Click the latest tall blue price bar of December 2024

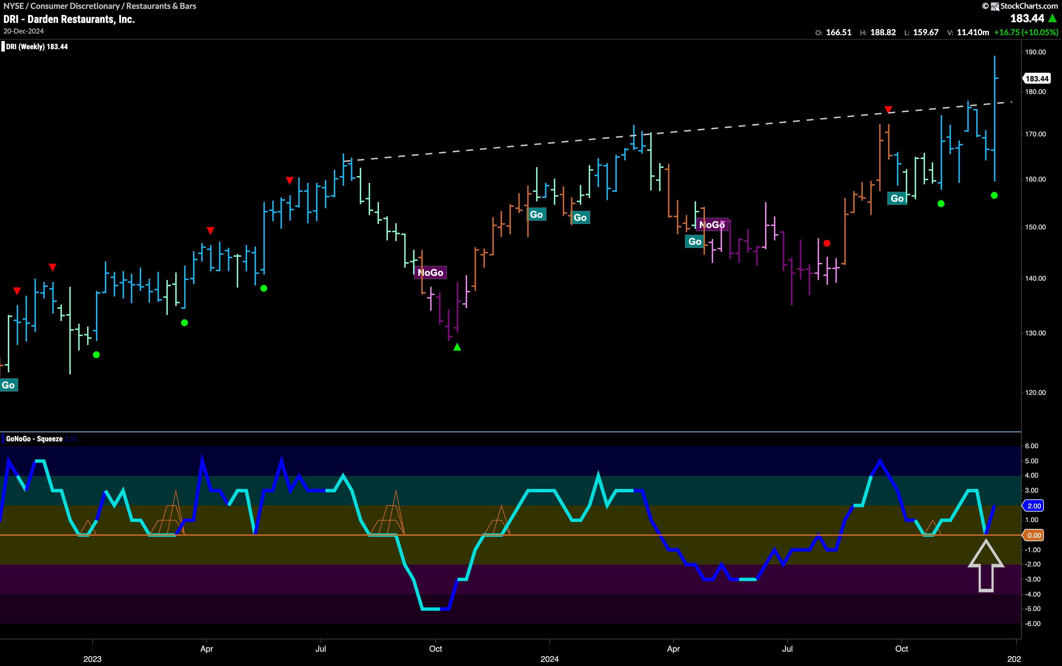(995, 119)
